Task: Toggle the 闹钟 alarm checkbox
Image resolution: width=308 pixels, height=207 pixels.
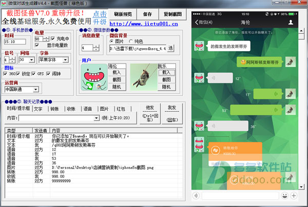Action: click(48, 74)
